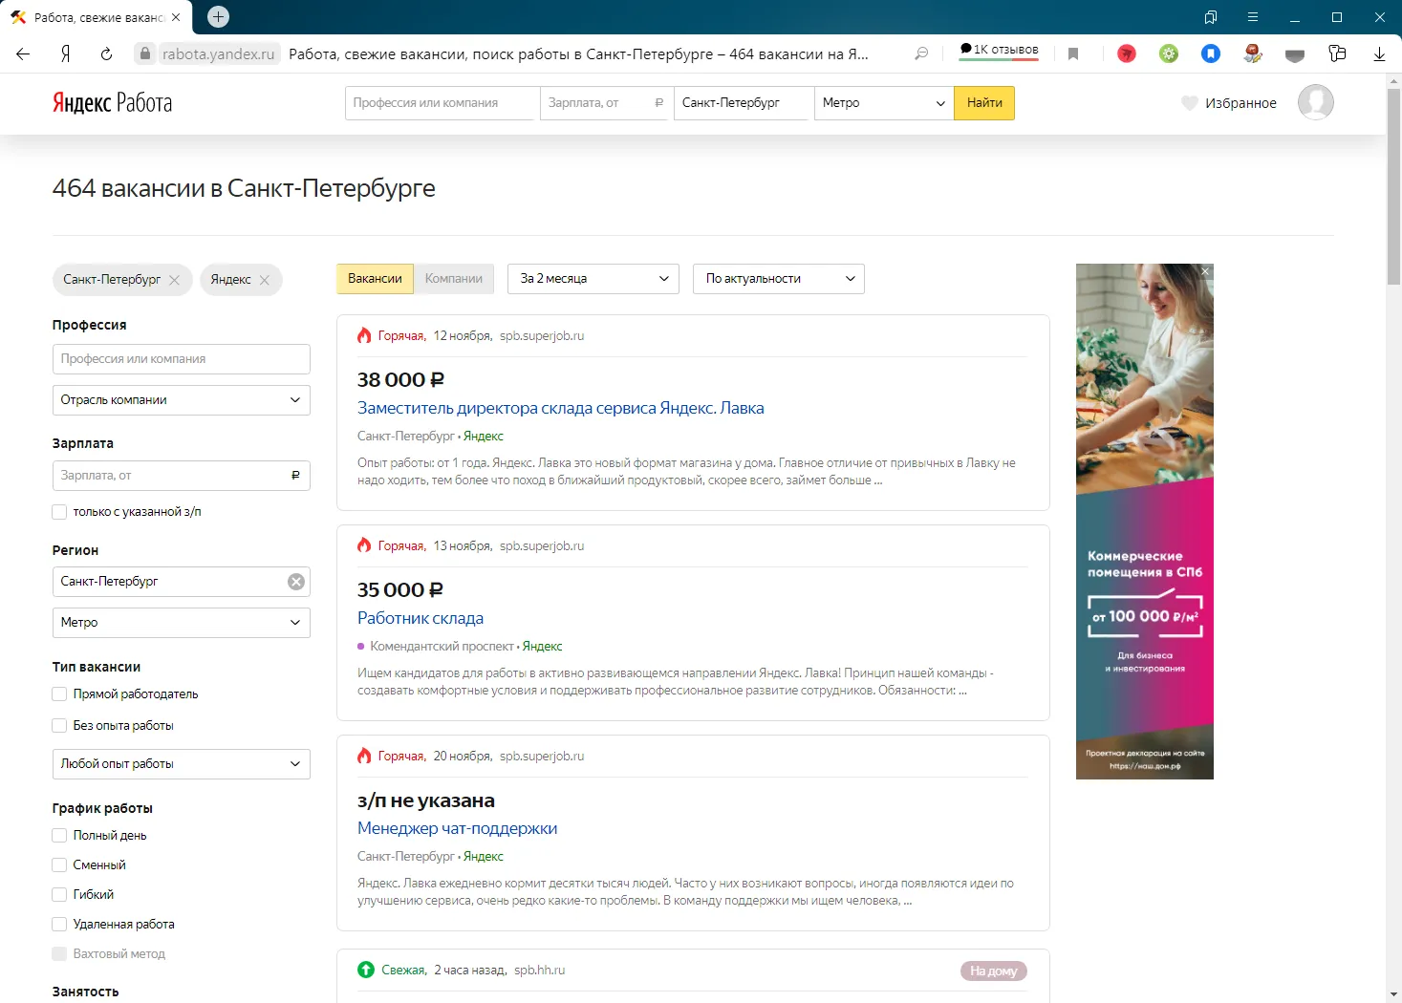Tick the 'Сменный' schedule checkbox

[x=59, y=865]
